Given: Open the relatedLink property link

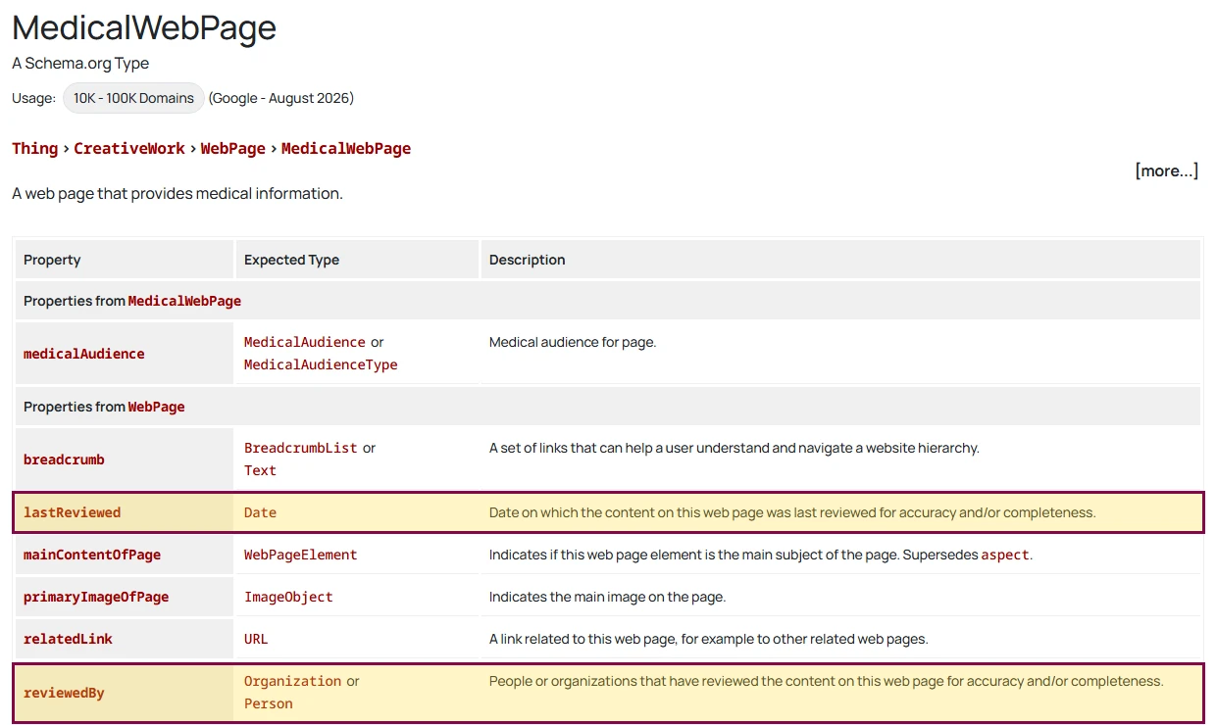Looking at the screenshot, I should click(x=68, y=639).
